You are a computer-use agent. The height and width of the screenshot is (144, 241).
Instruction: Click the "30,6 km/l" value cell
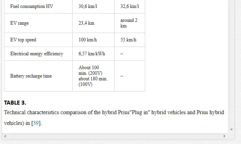(93, 6)
